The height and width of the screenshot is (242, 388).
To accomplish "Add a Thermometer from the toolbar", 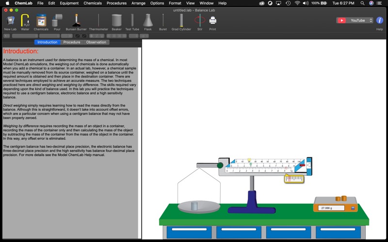I will [98, 22].
